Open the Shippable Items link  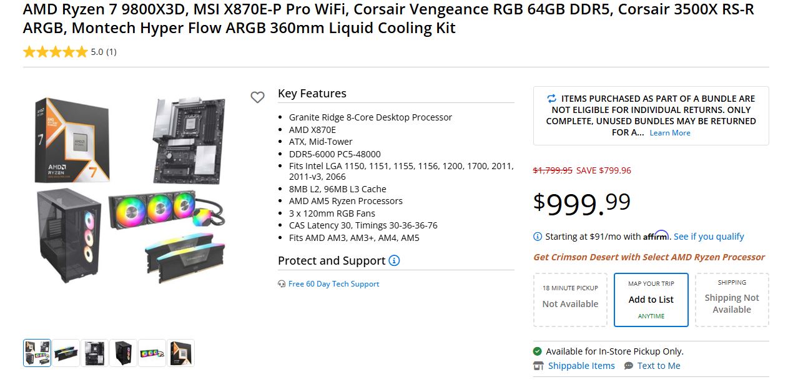coord(581,366)
